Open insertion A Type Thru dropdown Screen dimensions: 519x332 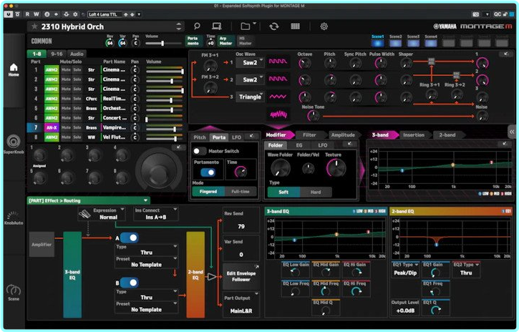(x=146, y=250)
